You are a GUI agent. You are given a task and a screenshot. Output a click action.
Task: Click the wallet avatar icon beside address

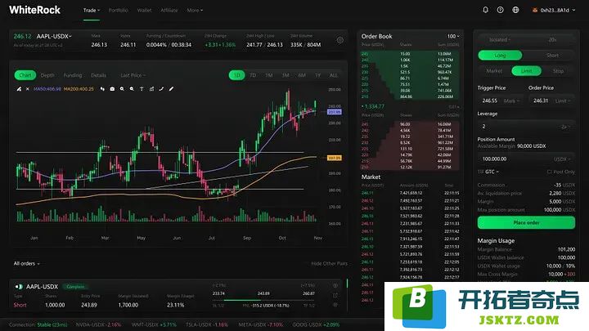[535, 10]
